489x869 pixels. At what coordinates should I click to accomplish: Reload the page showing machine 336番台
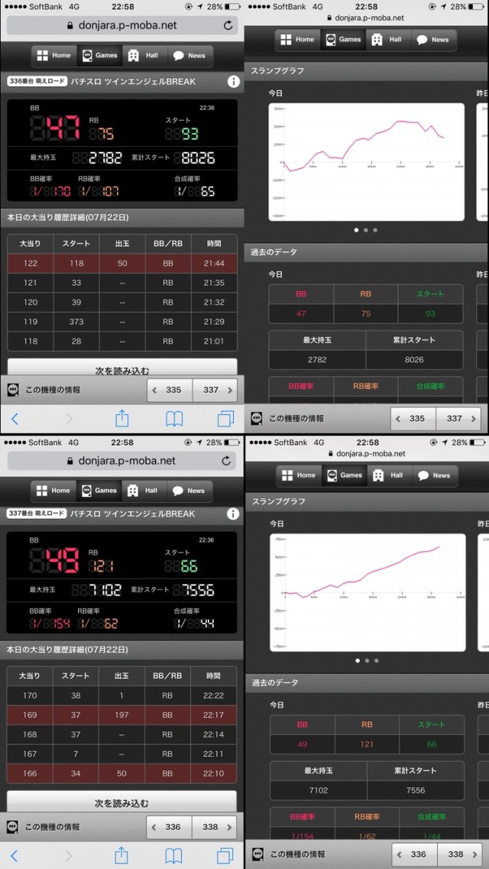pos(228,25)
